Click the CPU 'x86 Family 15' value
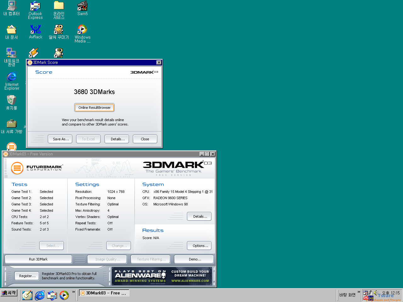Screen dimensions: 403x302 pyautogui.click(x=183, y=192)
